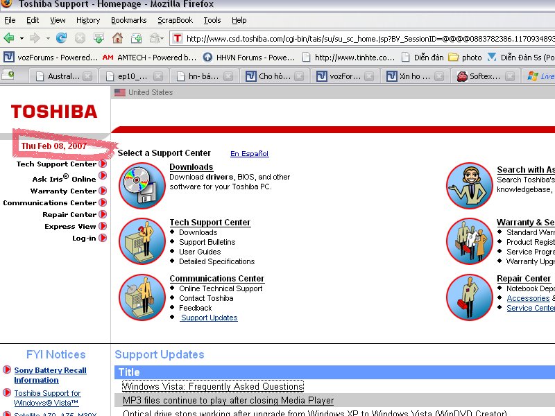
Task: Click the Home icon in the toolbar
Action: click(x=117, y=38)
